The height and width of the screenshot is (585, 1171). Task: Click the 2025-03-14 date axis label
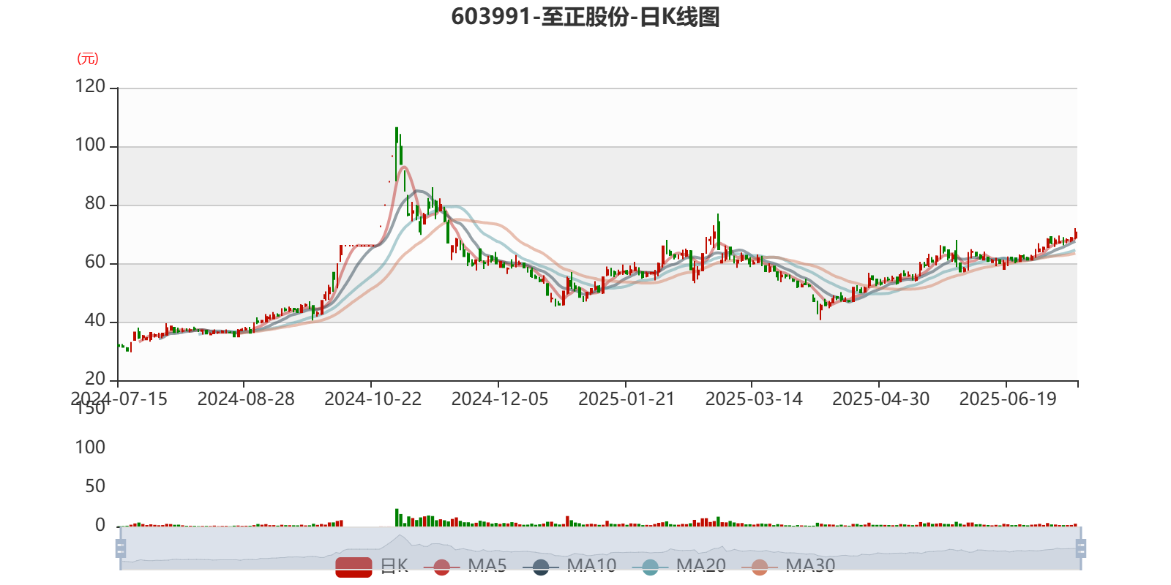point(754,399)
